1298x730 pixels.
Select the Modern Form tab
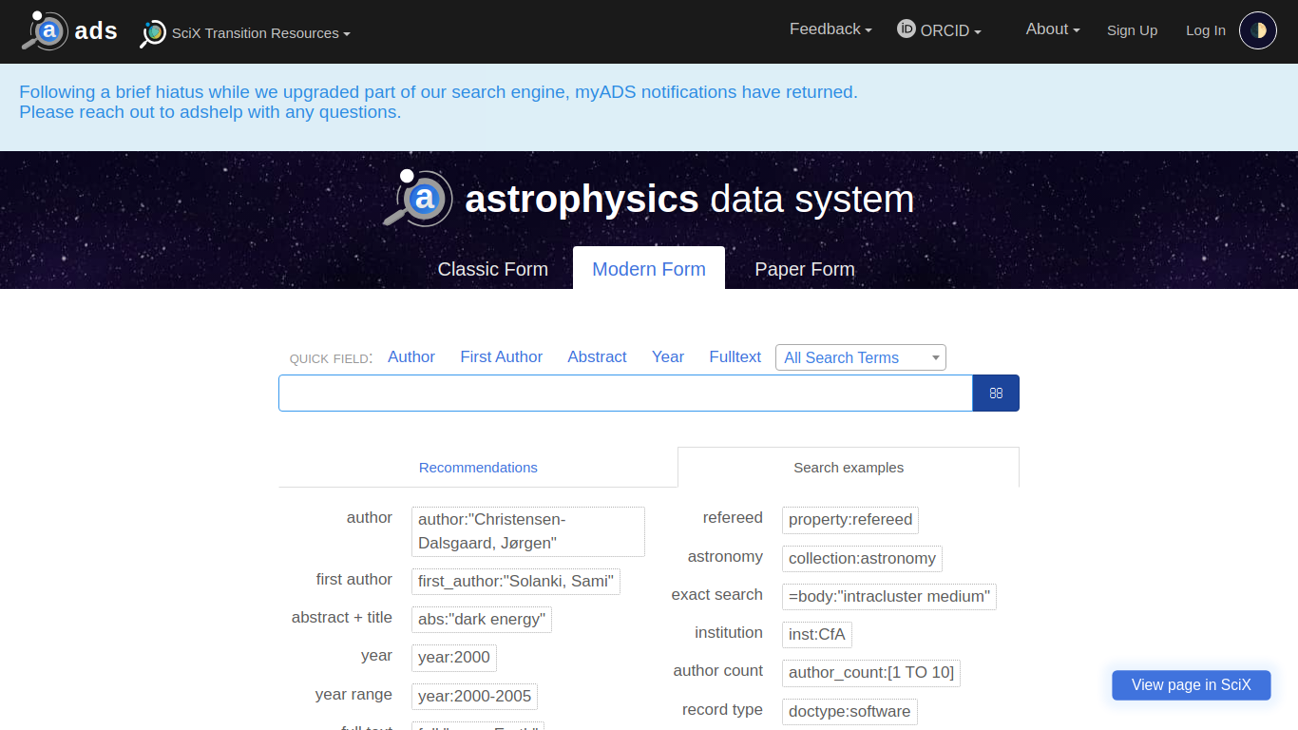tap(649, 269)
